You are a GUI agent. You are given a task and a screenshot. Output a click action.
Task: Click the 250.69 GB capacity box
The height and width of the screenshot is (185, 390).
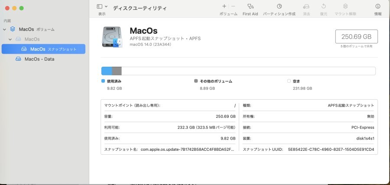357,36
